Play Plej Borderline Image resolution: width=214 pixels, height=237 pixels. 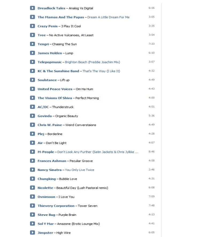pyautogui.click(x=32, y=134)
